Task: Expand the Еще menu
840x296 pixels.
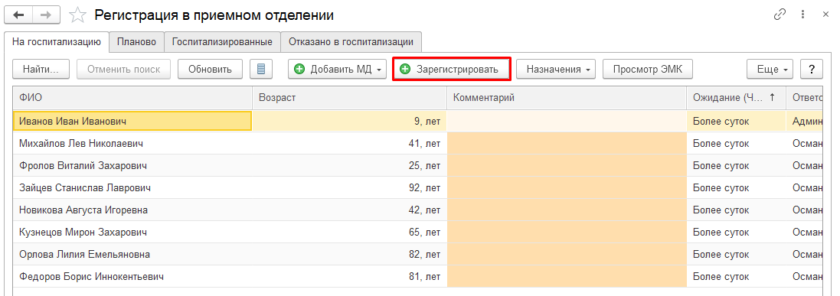Action: pyautogui.click(x=770, y=69)
